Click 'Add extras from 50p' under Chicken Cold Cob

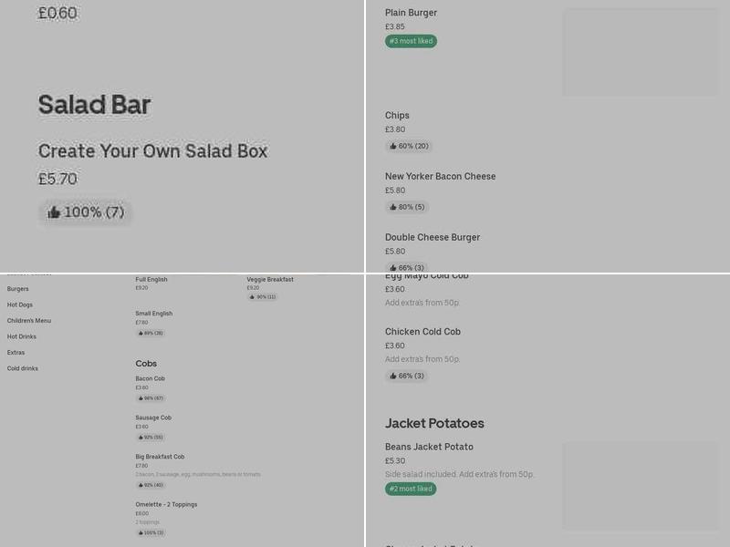[x=422, y=359]
